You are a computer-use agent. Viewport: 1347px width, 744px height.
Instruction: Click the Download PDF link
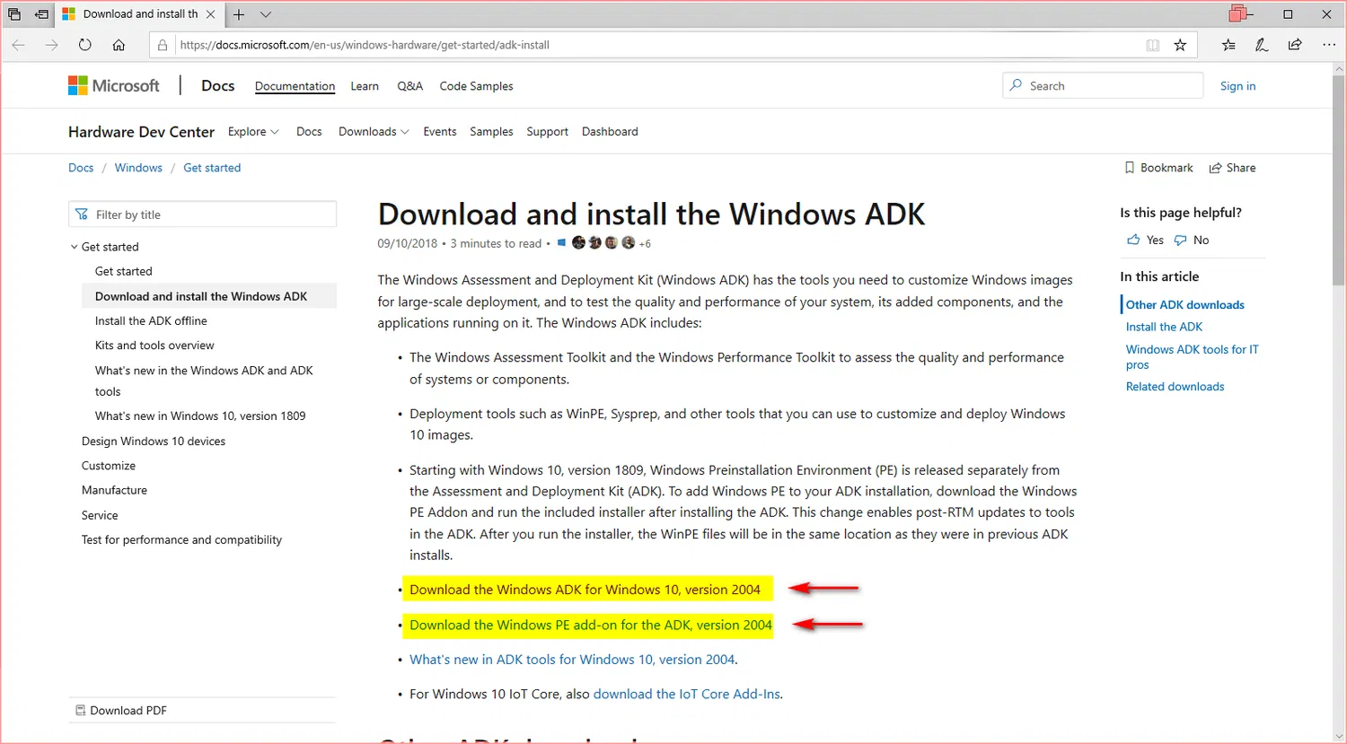point(121,710)
